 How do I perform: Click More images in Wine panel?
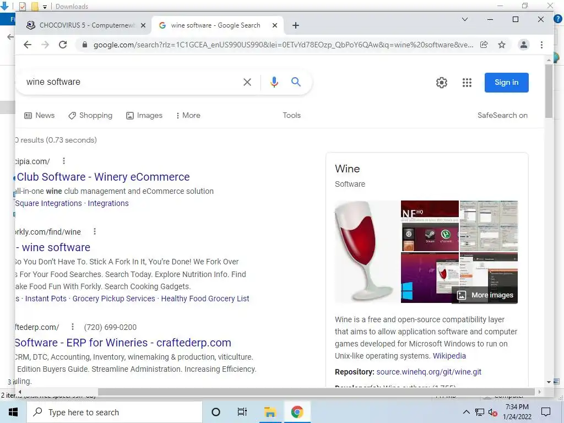(x=485, y=295)
